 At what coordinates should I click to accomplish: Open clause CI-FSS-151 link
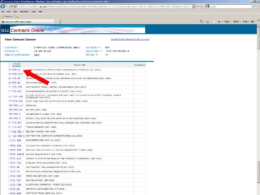(x=16, y=101)
